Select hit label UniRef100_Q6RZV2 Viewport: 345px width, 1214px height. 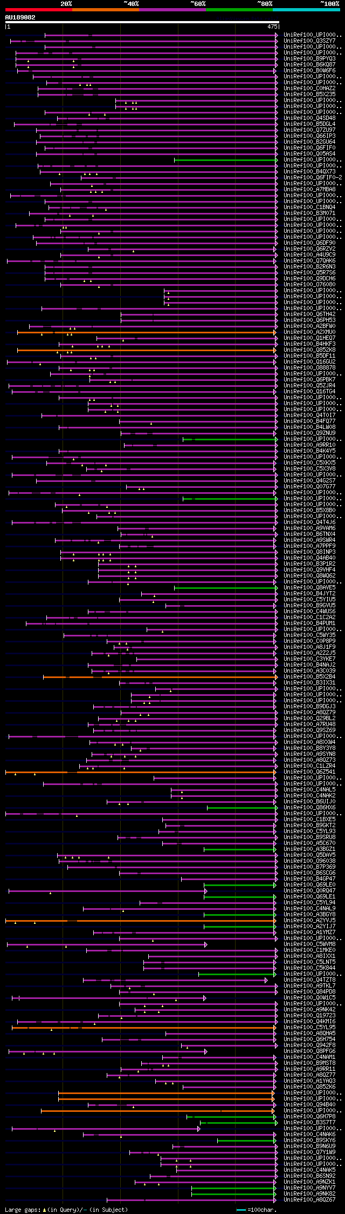point(309,249)
